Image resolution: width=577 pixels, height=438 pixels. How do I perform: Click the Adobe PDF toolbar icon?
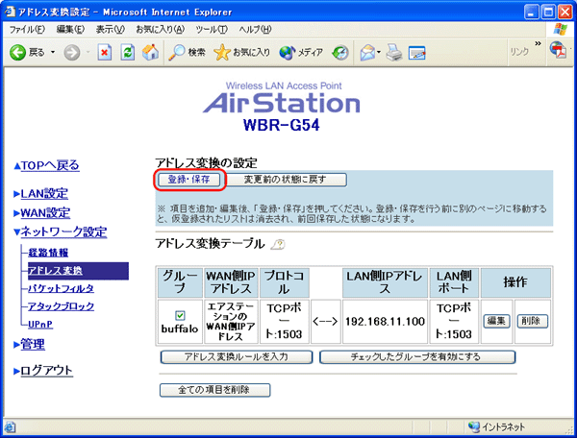point(558,50)
